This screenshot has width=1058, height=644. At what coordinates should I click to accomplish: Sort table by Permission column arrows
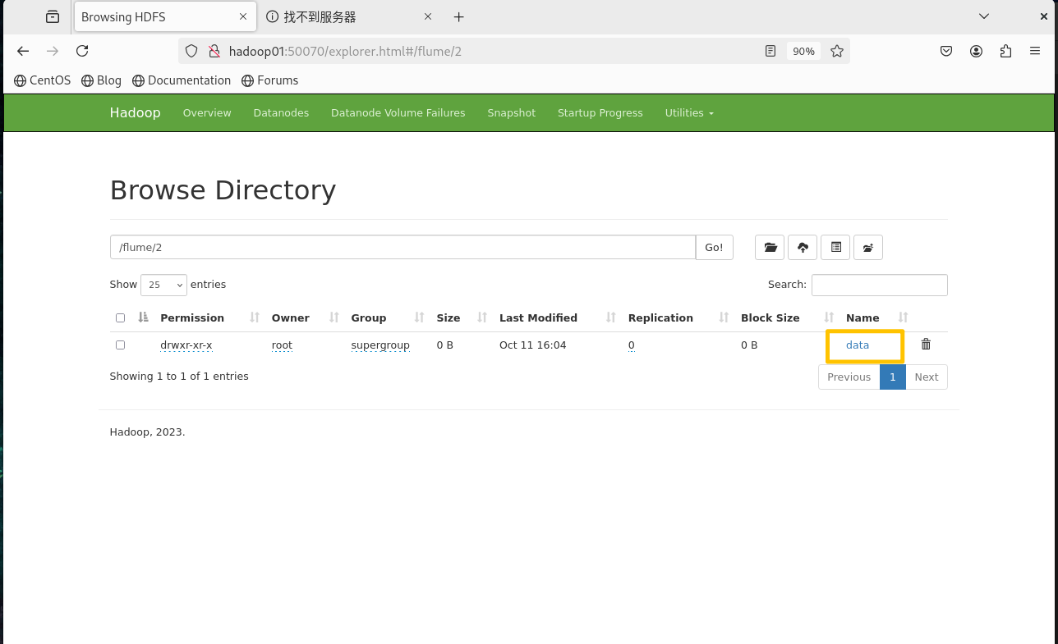pos(255,317)
